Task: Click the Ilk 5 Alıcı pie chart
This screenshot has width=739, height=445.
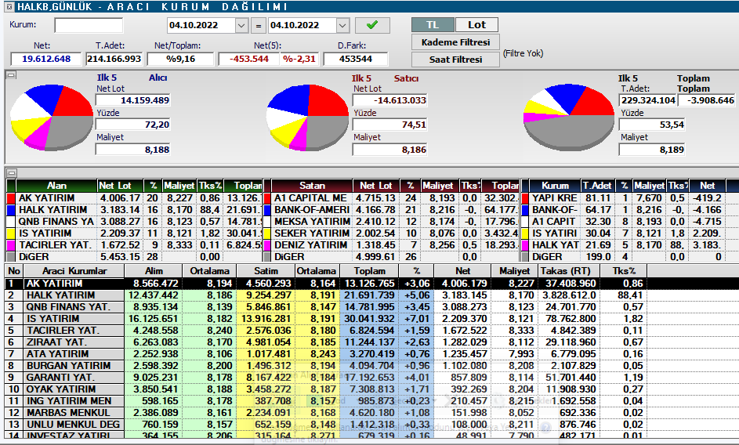Action: [x=52, y=118]
